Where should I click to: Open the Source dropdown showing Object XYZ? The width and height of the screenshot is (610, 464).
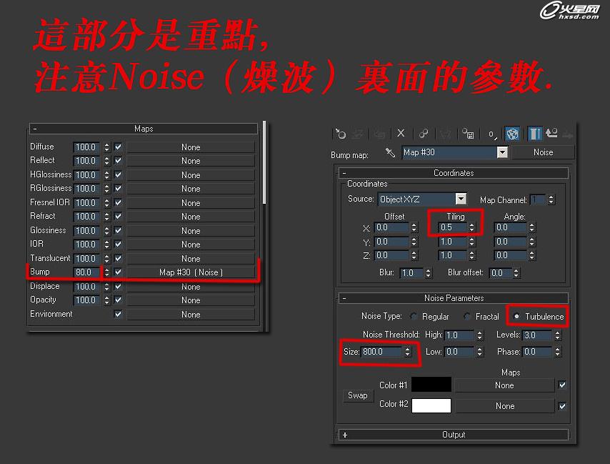(x=461, y=199)
